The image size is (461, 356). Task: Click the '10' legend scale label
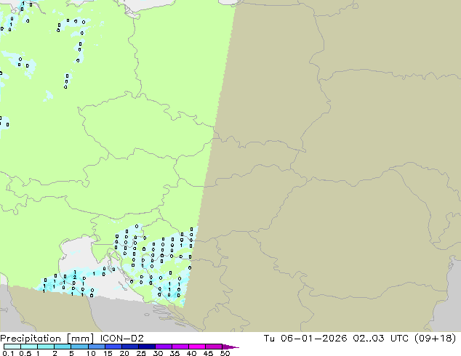(91, 353)
